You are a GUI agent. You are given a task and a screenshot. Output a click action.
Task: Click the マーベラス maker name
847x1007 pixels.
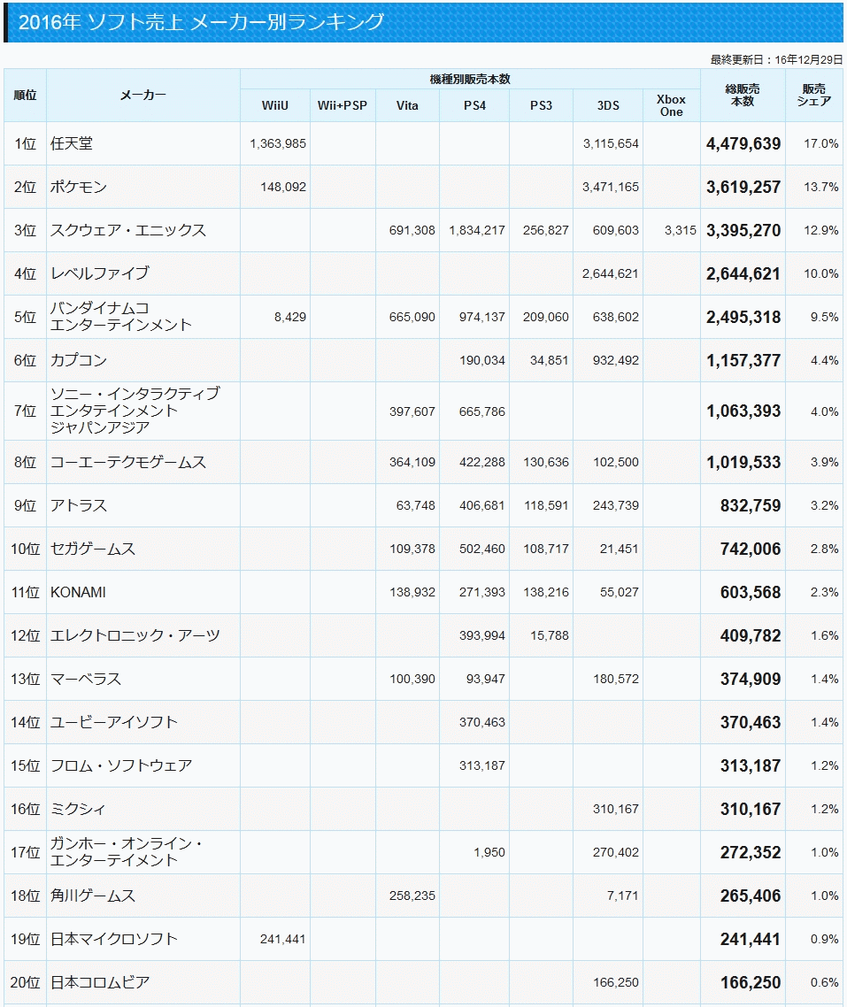pos(85,679)
